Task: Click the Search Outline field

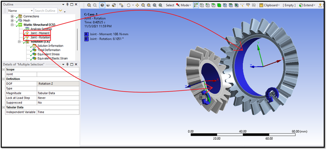Action: (45, 11)
